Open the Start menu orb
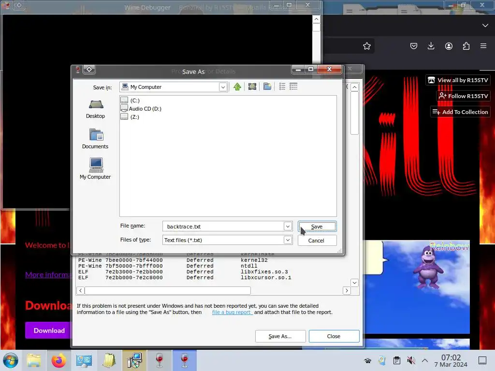This screenshot has width=495, height=371. [x=11, y=360]
